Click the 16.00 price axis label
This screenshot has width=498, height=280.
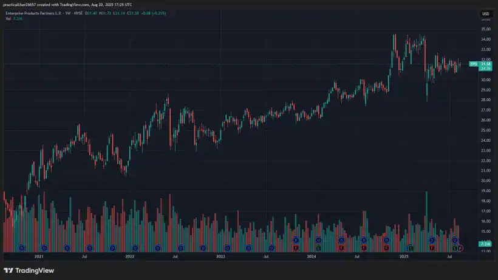click(486, 221)
